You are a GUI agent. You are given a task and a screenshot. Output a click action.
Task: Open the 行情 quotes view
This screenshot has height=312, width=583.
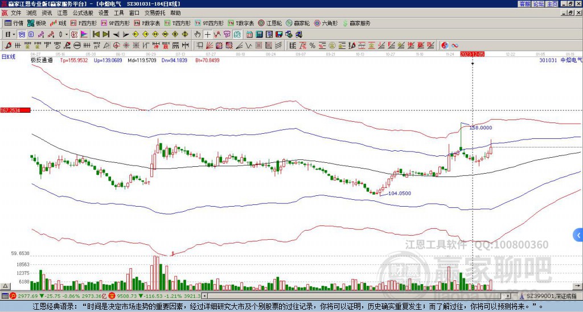coord(14,23)
